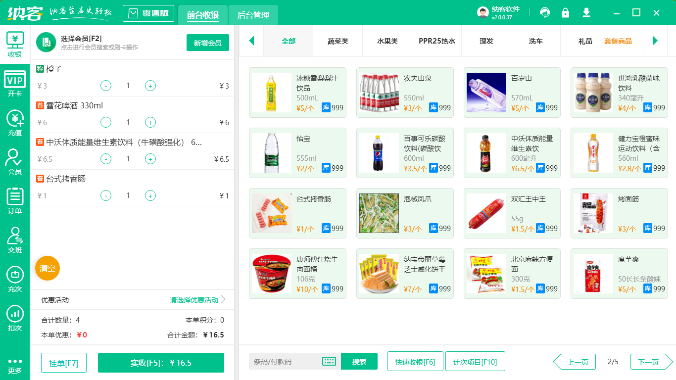The image size is (676, 380).
Task: Expand the 请选择优惠活动 discount selector
Action: point(194,299)
